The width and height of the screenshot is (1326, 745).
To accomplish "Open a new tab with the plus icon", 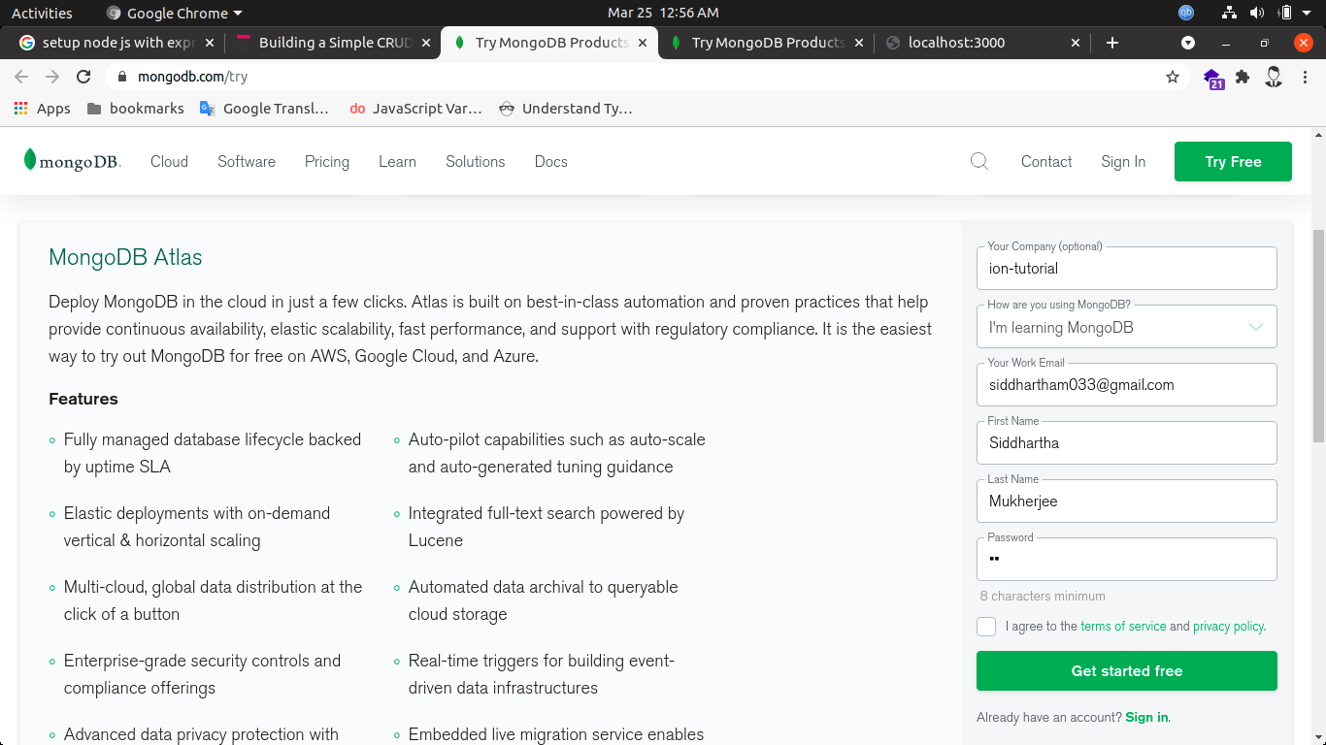I will 1112,43.
